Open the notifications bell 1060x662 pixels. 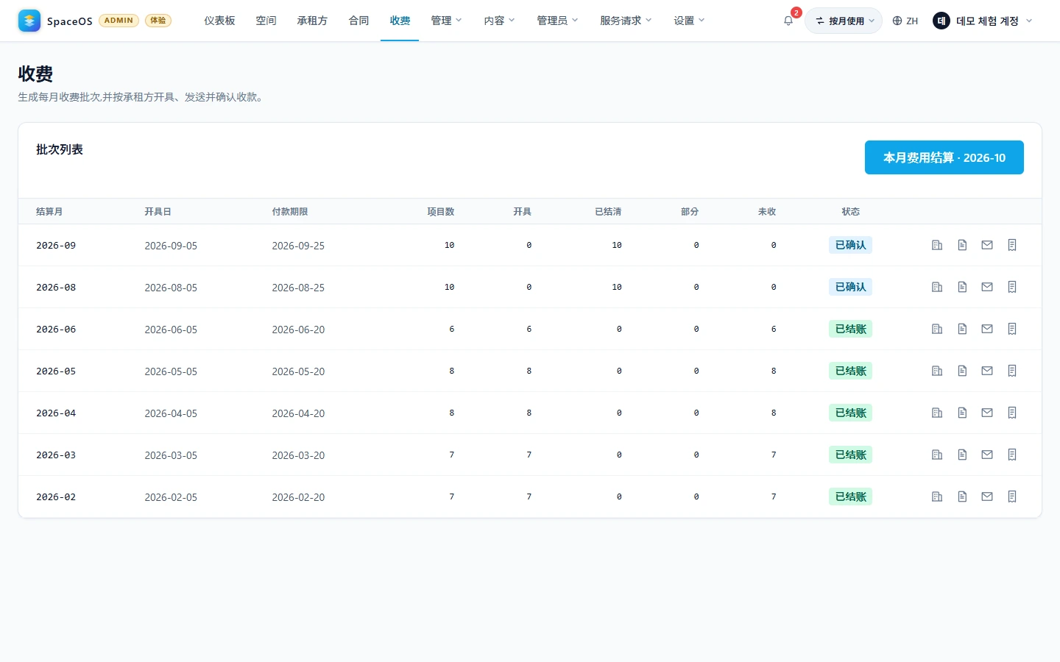[788, 21]
